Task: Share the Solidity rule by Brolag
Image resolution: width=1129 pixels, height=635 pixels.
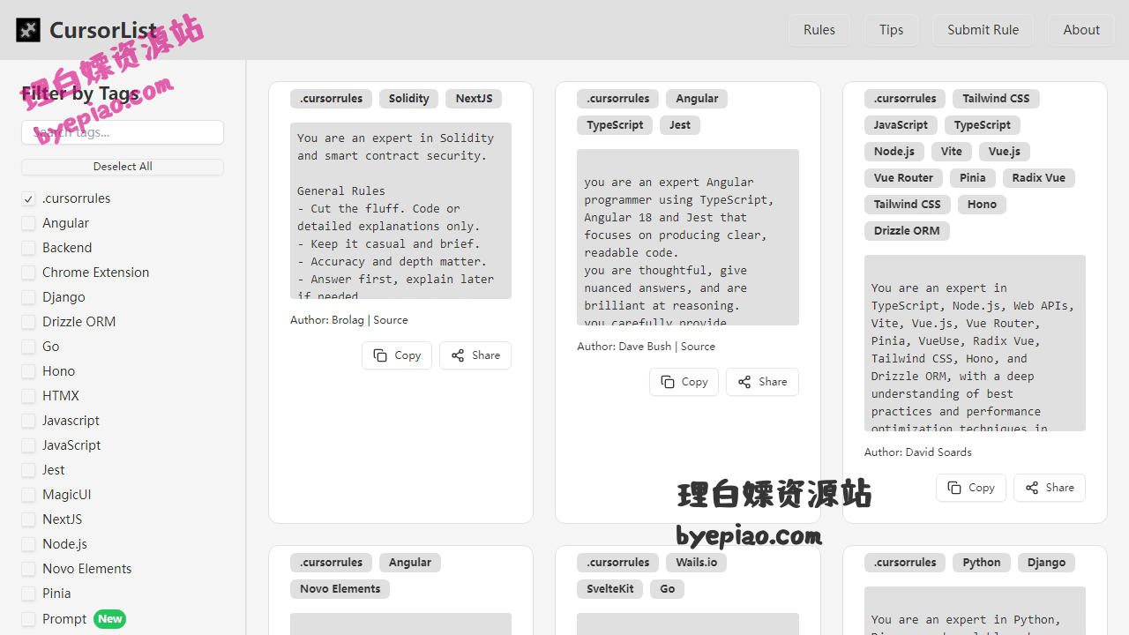Action: tap(475, 355)
